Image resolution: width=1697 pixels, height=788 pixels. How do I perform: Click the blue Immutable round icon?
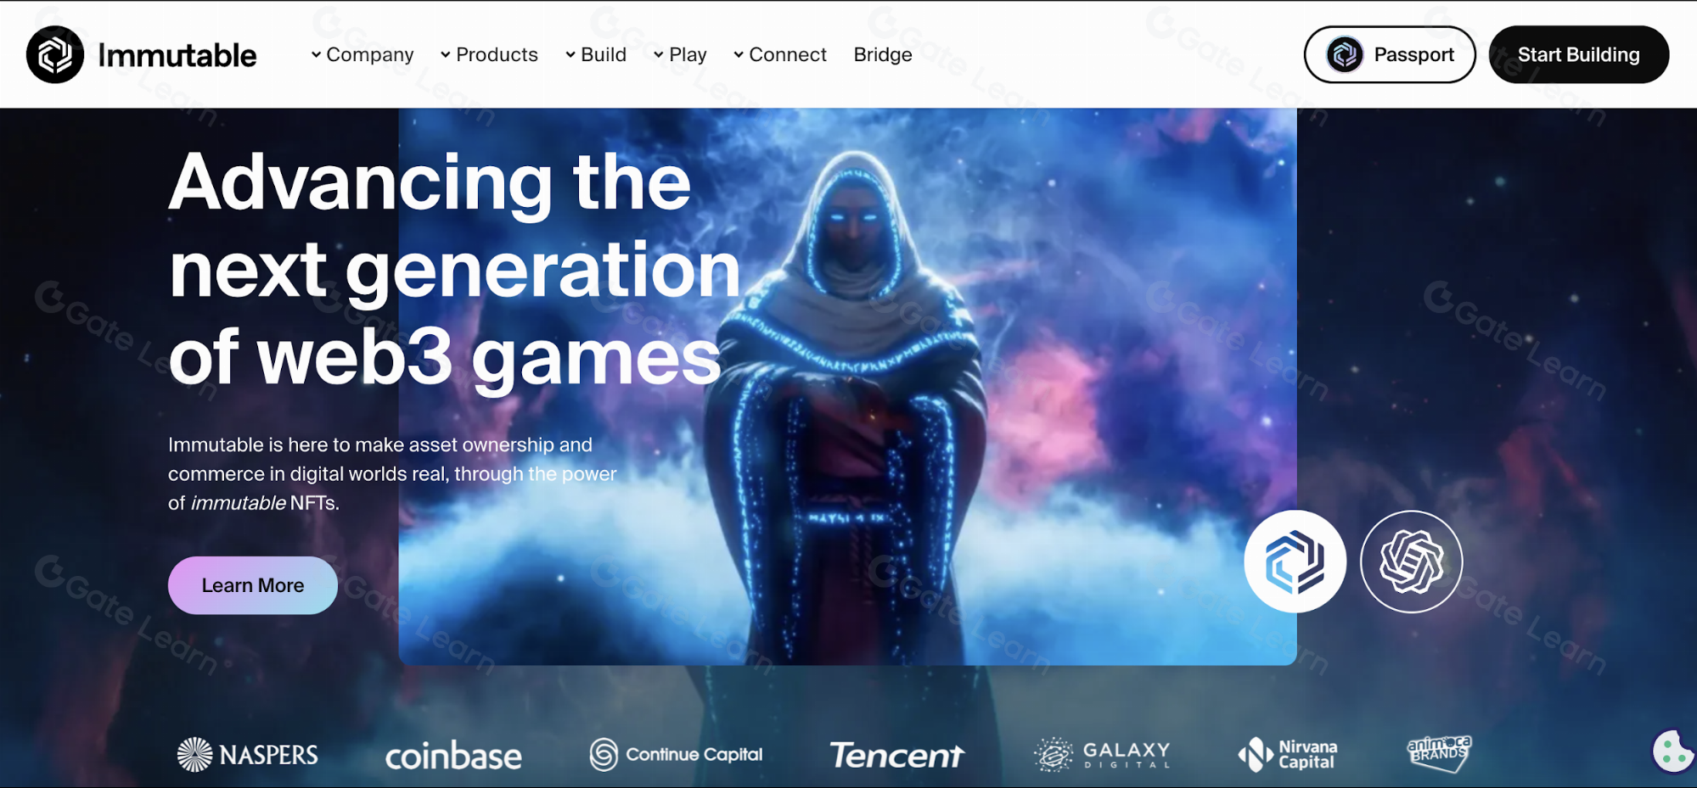pos(1295,562)
